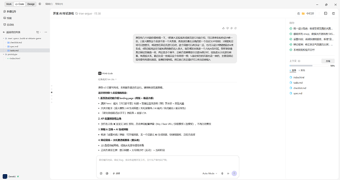Toggle the check on the emoji to-do item
340x180 pixels.
click(x=291, y=34)
